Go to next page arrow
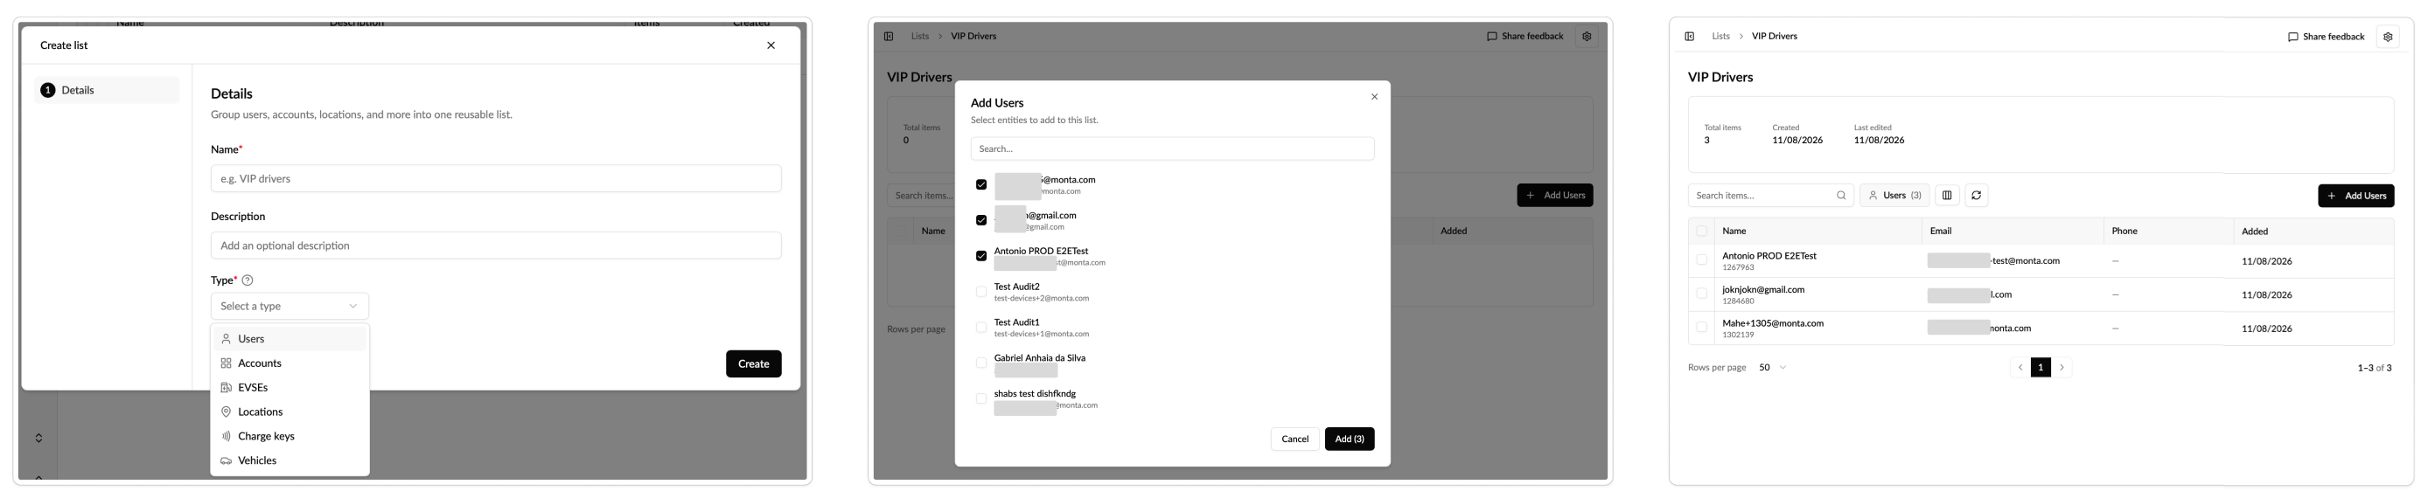Viewport: 2428px width, 498px height. (x=2062, y=368)
